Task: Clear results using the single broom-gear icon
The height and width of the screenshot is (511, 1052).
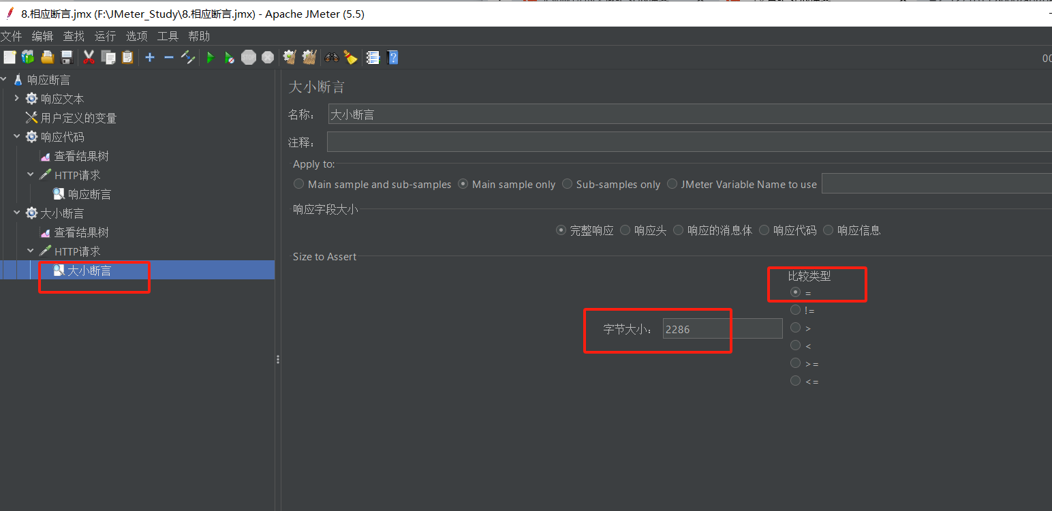Action: tap(290, 58)
